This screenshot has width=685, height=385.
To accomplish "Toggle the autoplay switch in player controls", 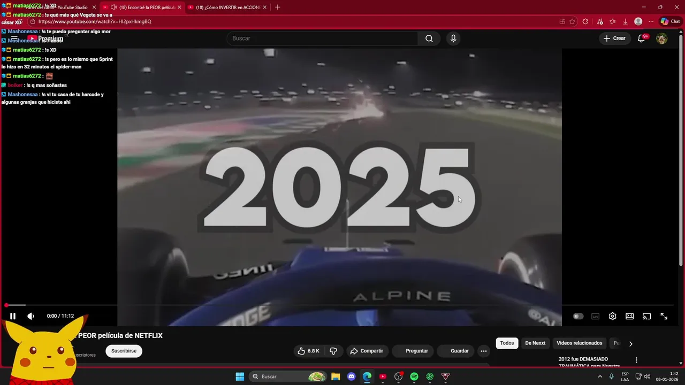I will tap(578, 316).
